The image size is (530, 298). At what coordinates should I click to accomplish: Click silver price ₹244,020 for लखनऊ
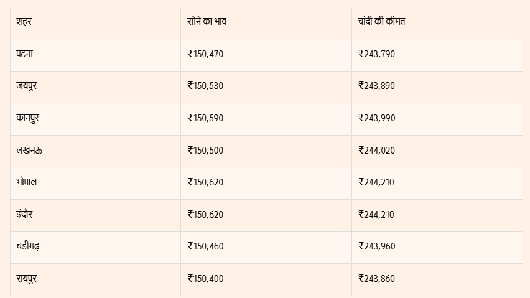tap(376, 151)
